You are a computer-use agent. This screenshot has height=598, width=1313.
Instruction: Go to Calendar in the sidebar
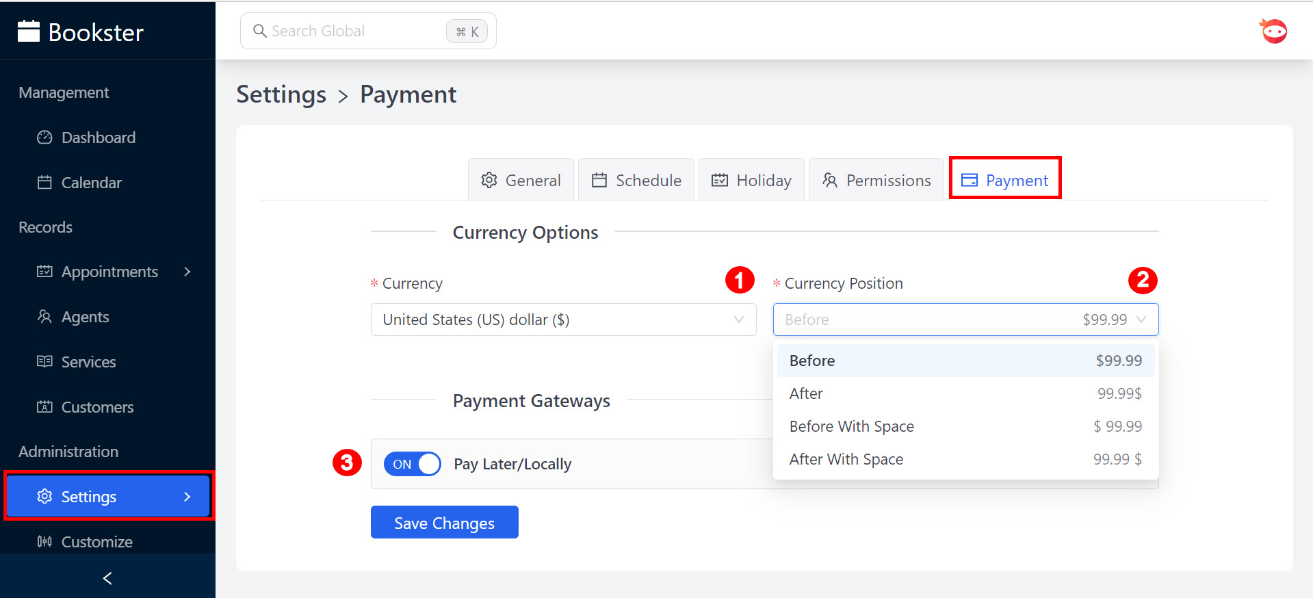pos(91,183)
